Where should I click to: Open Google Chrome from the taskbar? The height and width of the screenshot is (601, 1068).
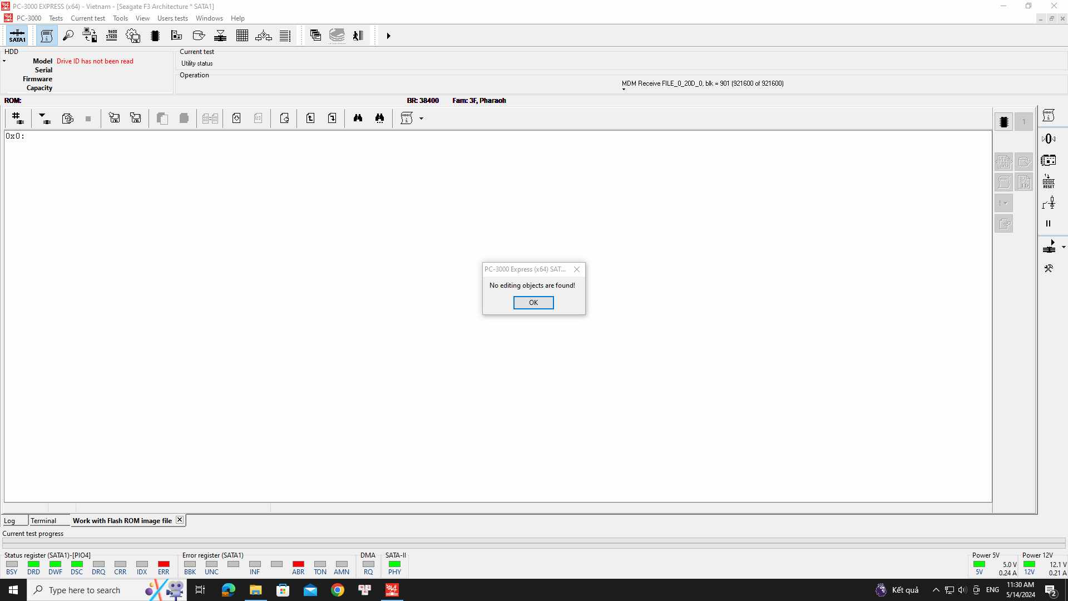click(338, 590)
